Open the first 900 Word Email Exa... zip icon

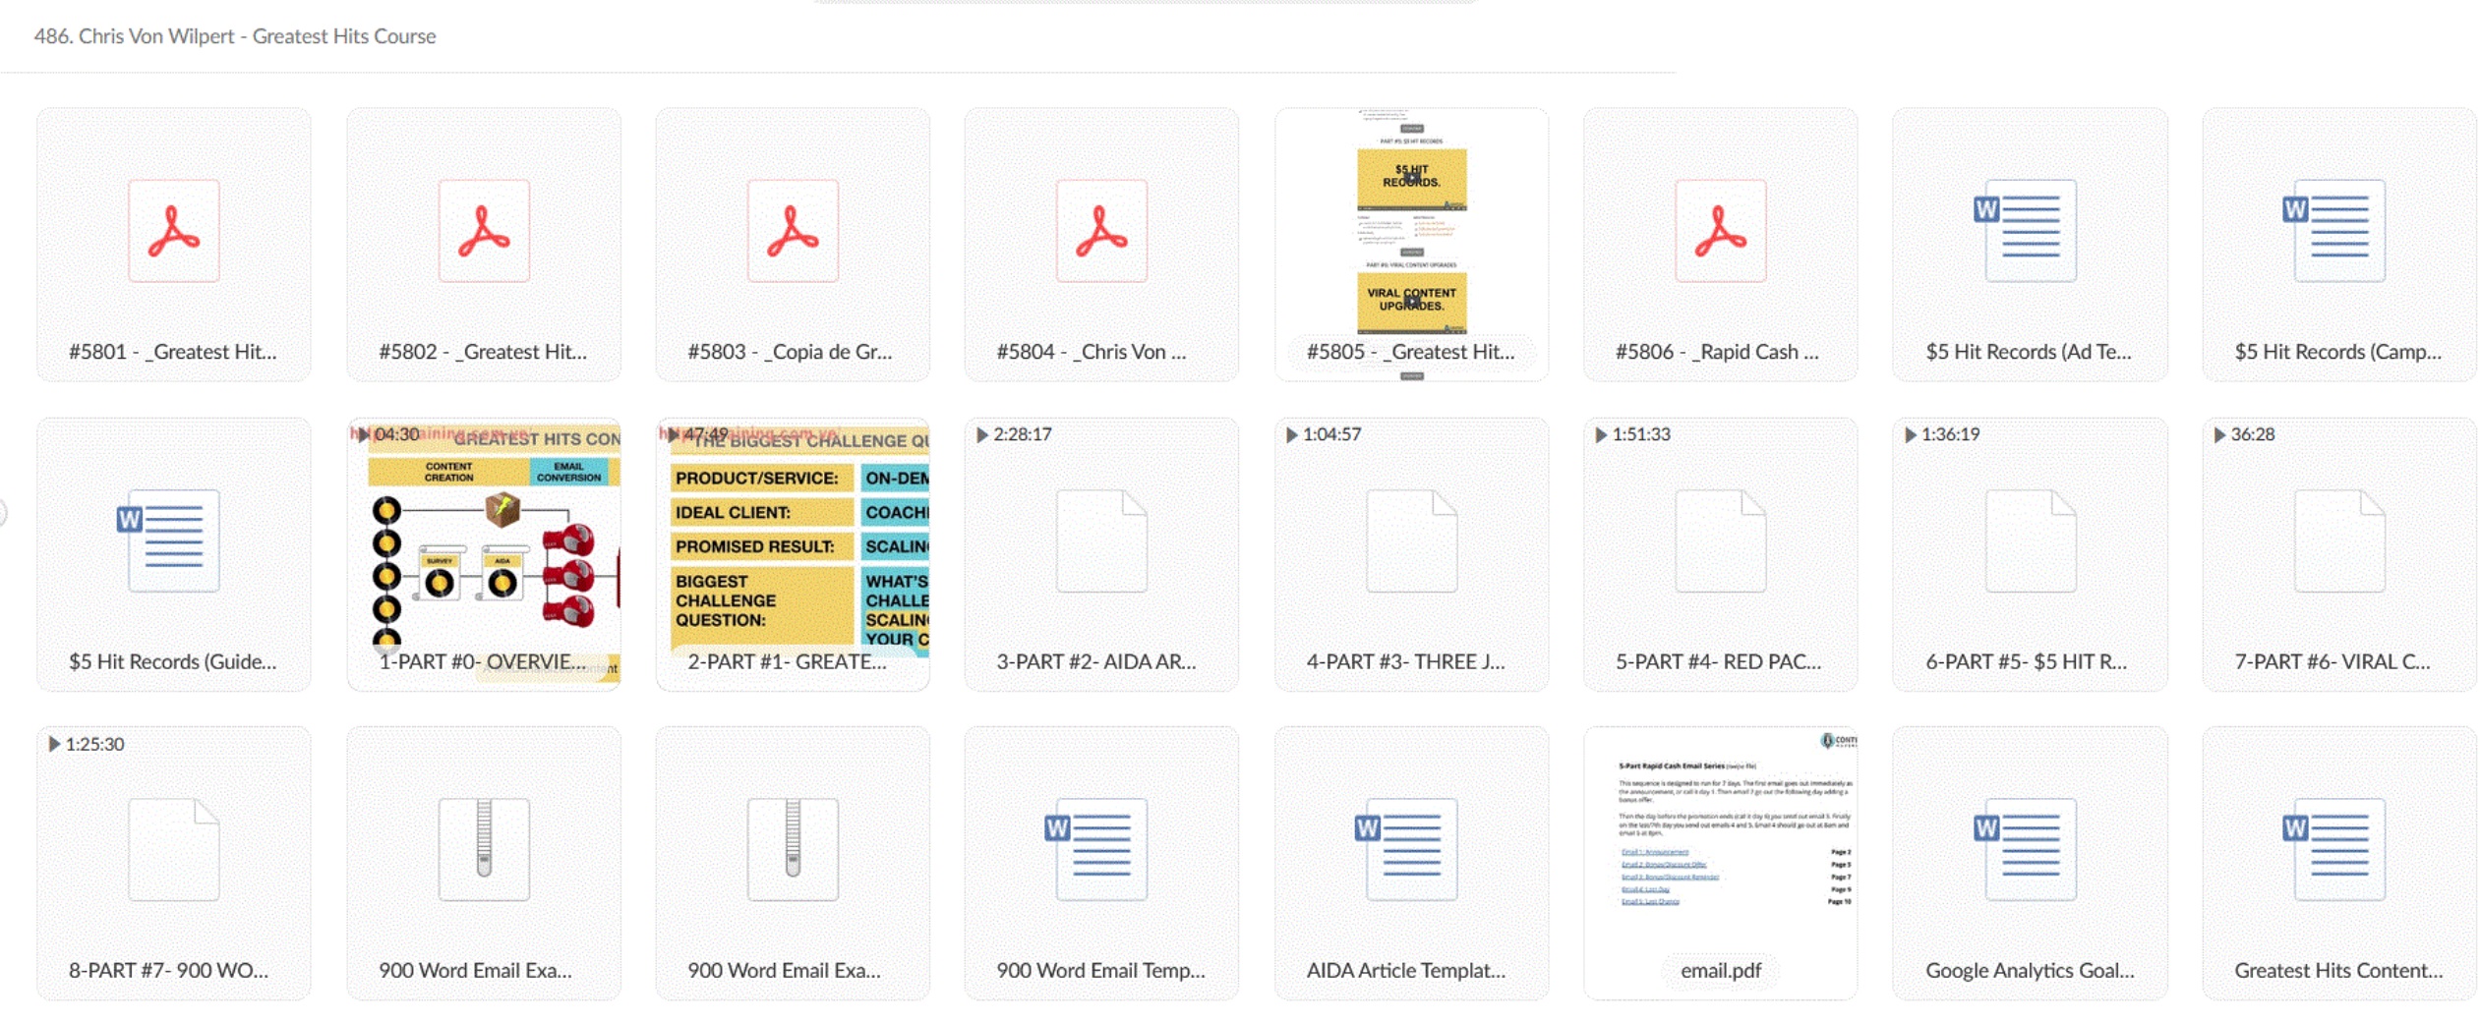483,849
